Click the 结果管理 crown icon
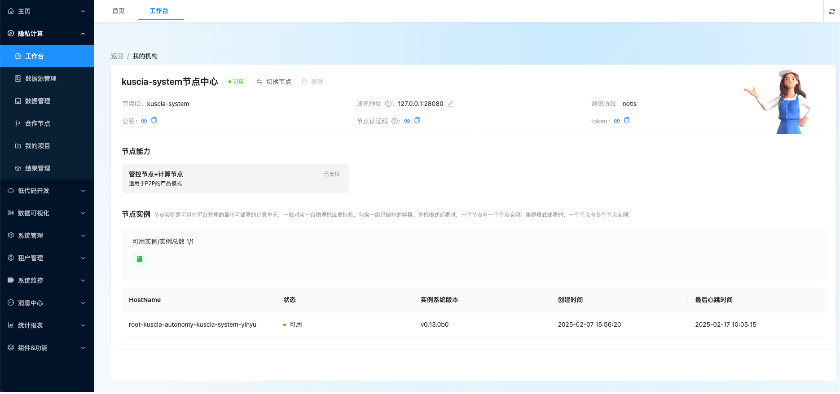 18,168
